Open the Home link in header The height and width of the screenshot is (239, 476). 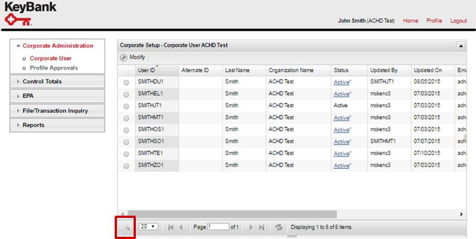(x=410, y=21)
